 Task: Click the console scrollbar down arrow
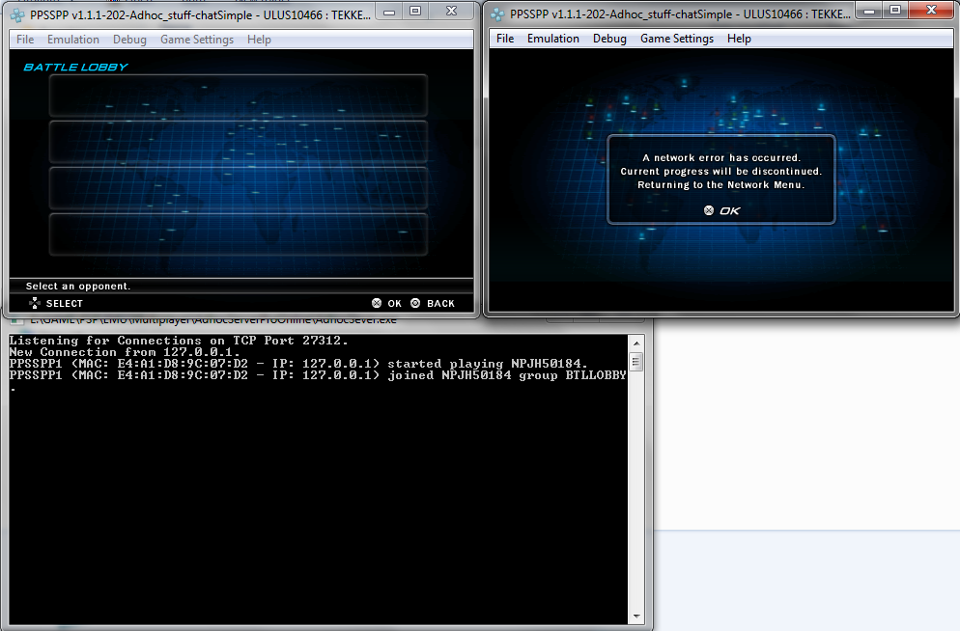[635, 616]
